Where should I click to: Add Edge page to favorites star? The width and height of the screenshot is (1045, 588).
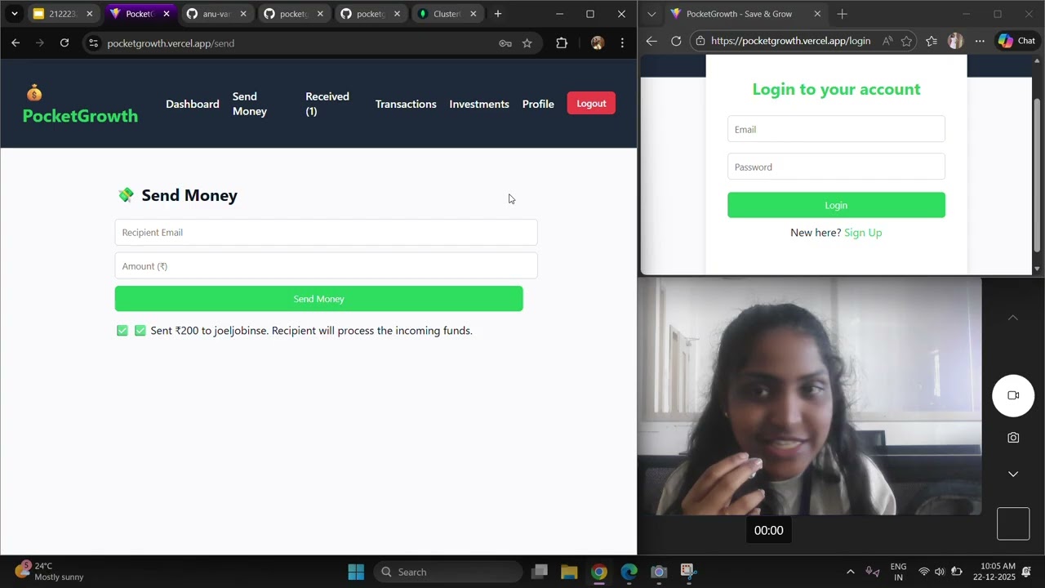tap(906, 41)
